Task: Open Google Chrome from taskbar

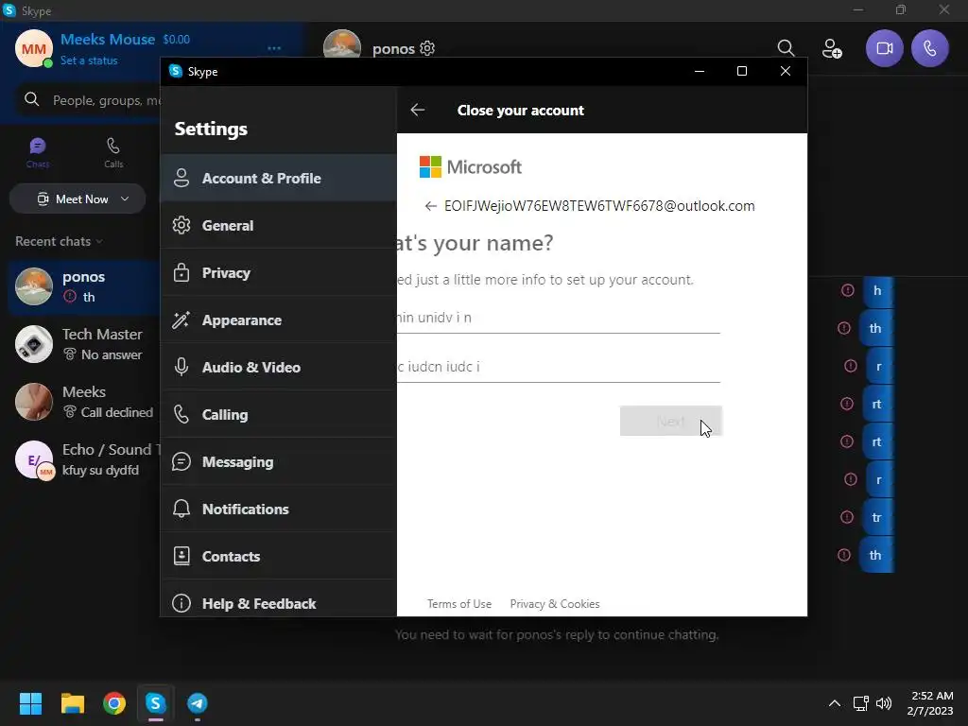Action: click(114, 703)
